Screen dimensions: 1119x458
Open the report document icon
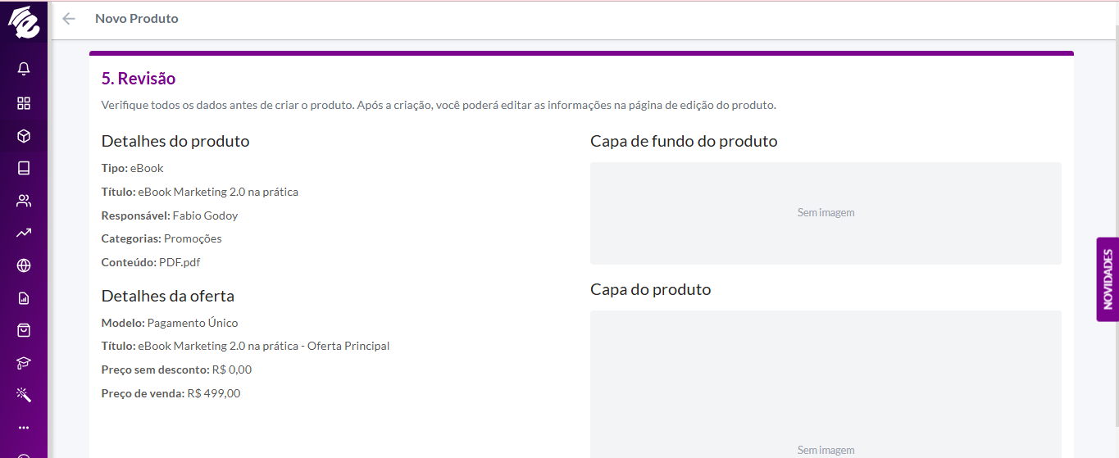coord(24,298)
